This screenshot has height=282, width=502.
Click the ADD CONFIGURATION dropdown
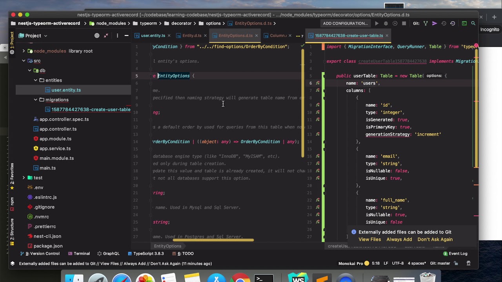(345, 23)
